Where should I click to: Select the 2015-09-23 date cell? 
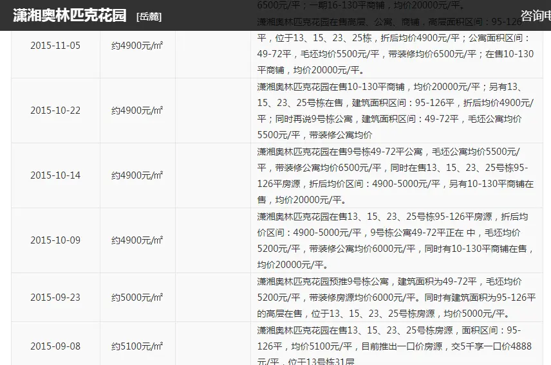(x=55, y=298)
